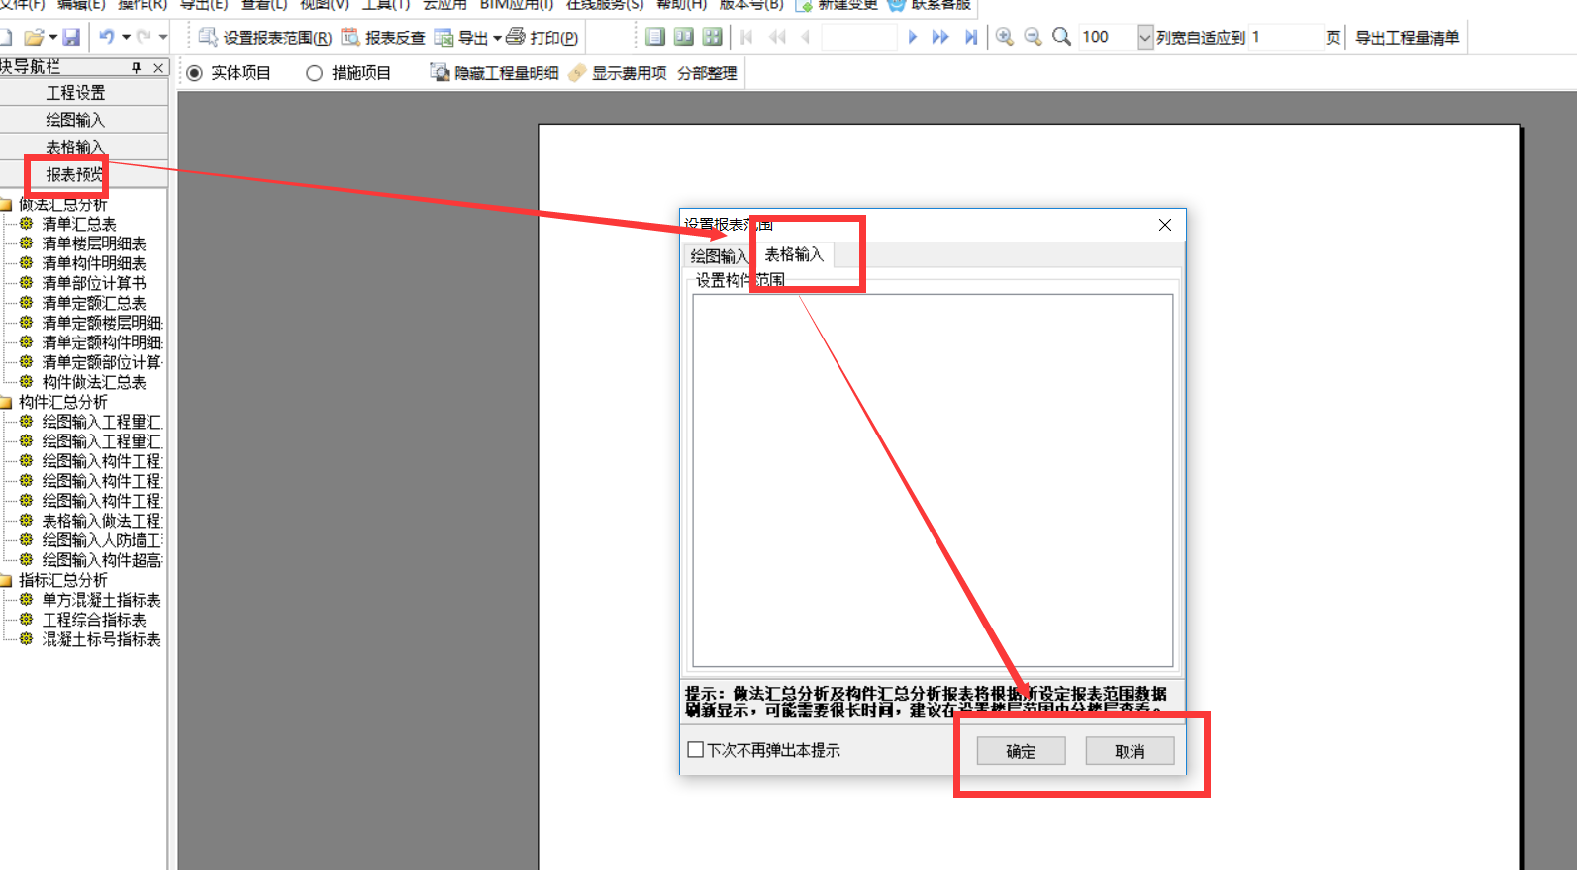Screen dimensions: 1577x870
Task: Open the zoom percentage 100 dropdown arrow
Action: pos(1145,37)
